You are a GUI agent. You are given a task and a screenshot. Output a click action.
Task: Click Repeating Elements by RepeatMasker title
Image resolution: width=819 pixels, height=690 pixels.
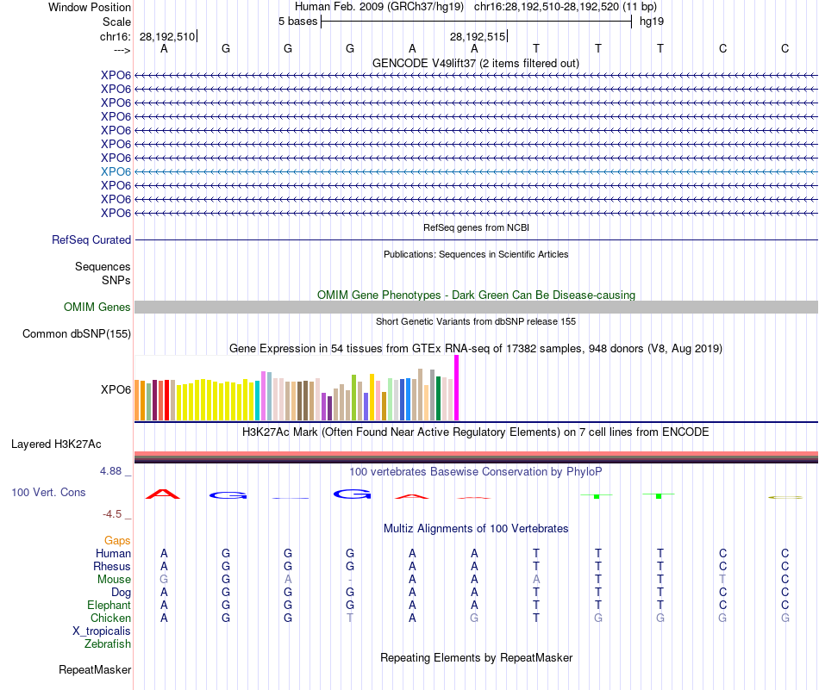(x=476, y=657)
